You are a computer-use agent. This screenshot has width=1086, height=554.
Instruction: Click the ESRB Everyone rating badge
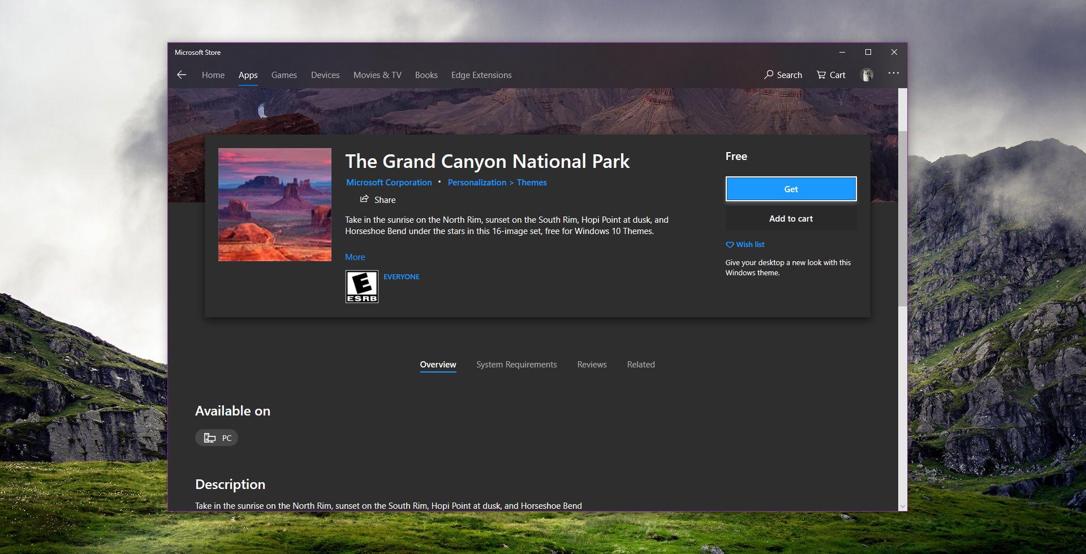coord(362,287)
